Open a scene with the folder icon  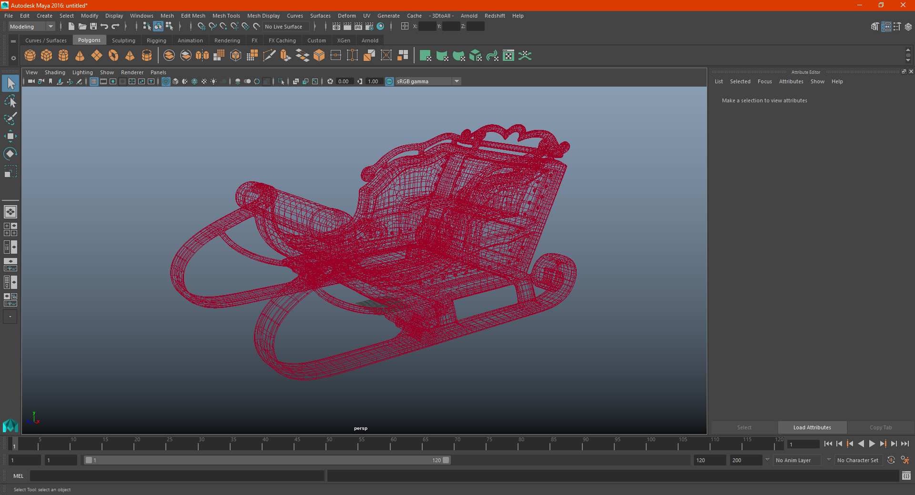(x=82, y=27)
